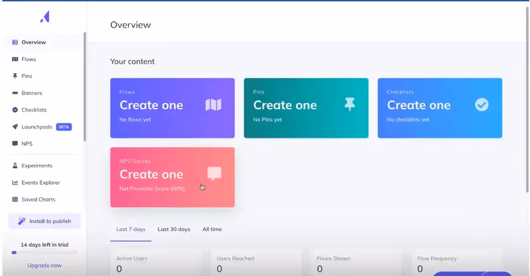Click Create one on the Checklists card
The height and width of the screenshot is (276, 530).
[419, 105]
